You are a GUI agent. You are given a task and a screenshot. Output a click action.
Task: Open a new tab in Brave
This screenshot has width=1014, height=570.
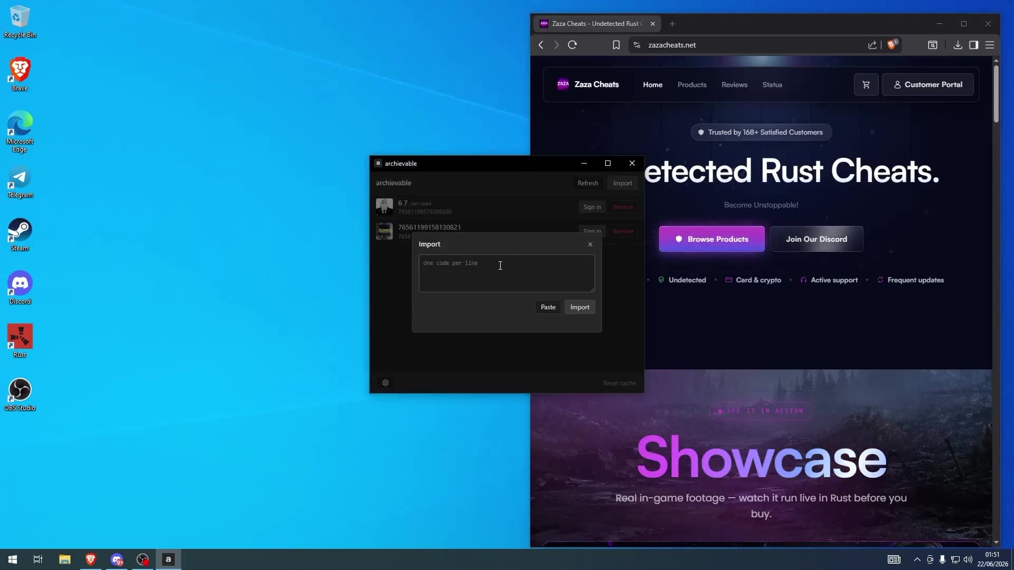(x=672, y=24)
